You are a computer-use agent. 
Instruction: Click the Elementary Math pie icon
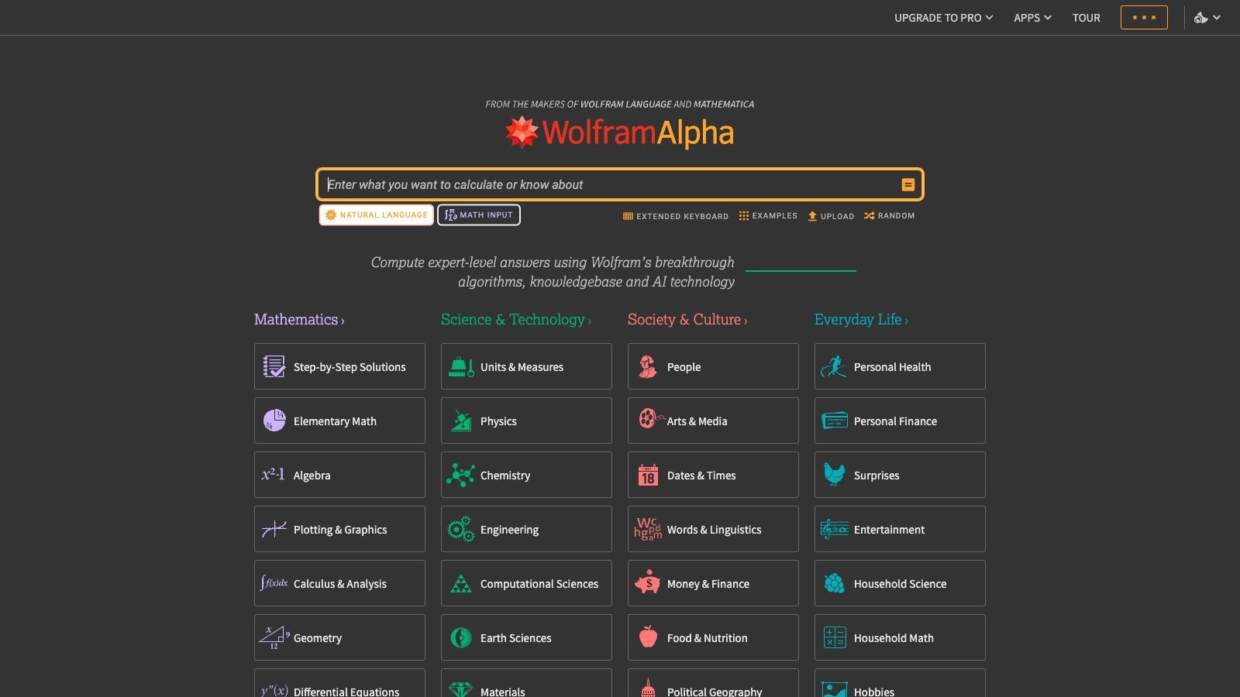(x=274, y=421)
